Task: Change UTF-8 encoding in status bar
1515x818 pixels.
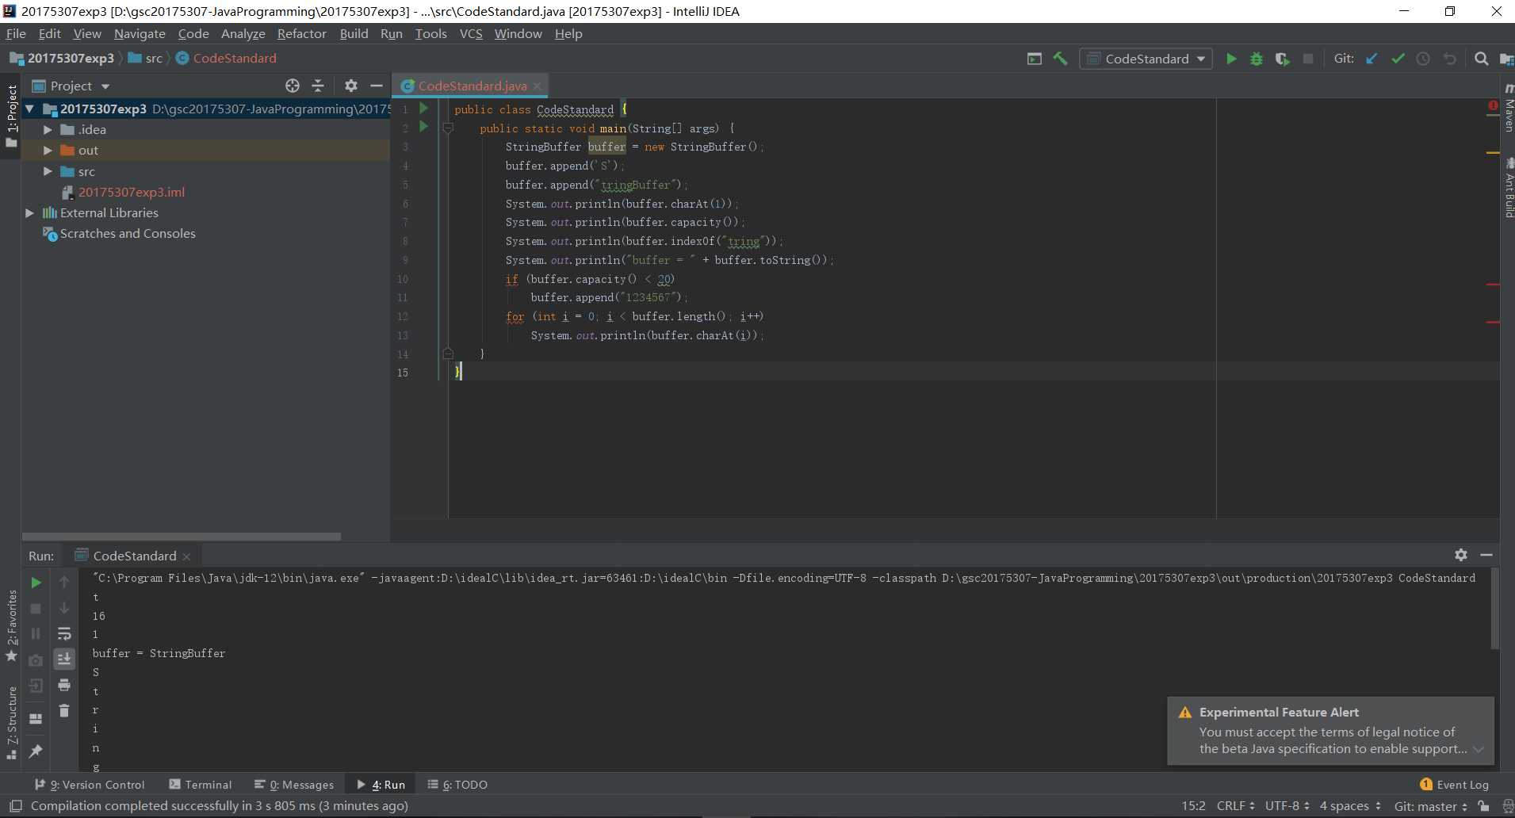Action: (1287, 806)
